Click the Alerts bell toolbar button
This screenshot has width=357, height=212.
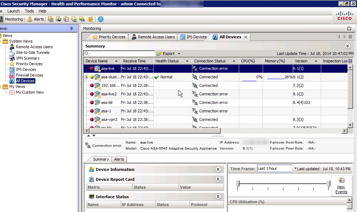point(35,19)
